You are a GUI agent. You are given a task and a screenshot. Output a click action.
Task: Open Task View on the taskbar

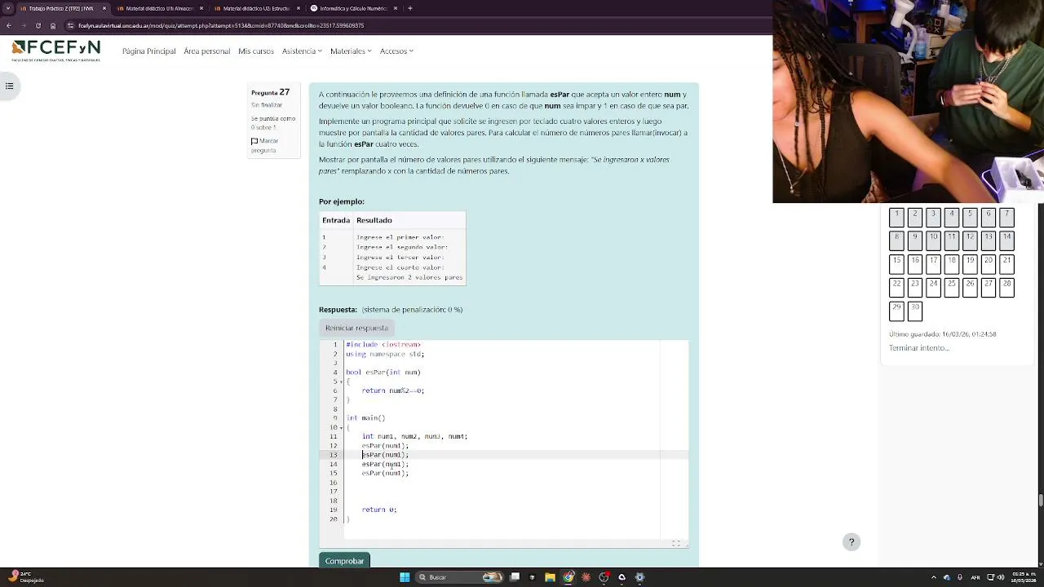515,577
